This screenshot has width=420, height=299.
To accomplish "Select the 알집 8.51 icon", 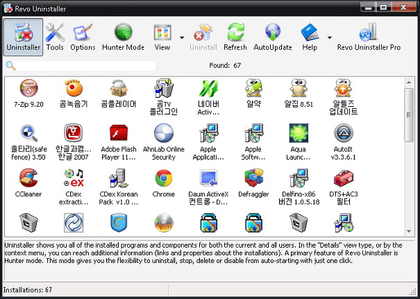I will [x=299, y=88].
